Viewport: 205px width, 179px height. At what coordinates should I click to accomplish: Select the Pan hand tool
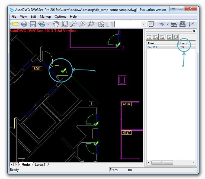point(56,24)
